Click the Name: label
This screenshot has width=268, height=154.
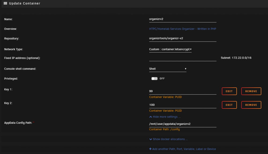pos(8,19)
